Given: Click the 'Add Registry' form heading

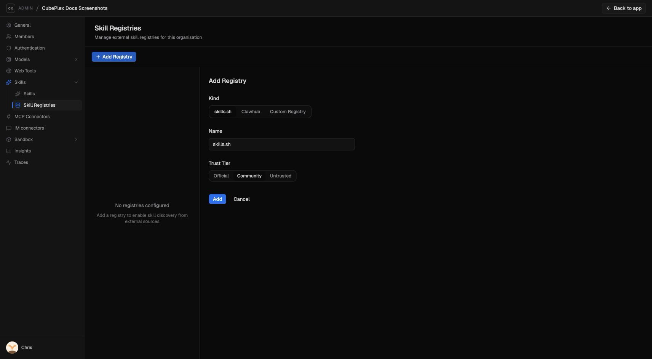Looking at the screenshot, I should (x=227, y=81).
